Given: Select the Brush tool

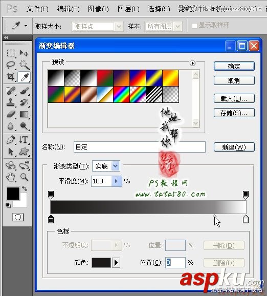Looking at the screenshot, I should coord(24,91).
